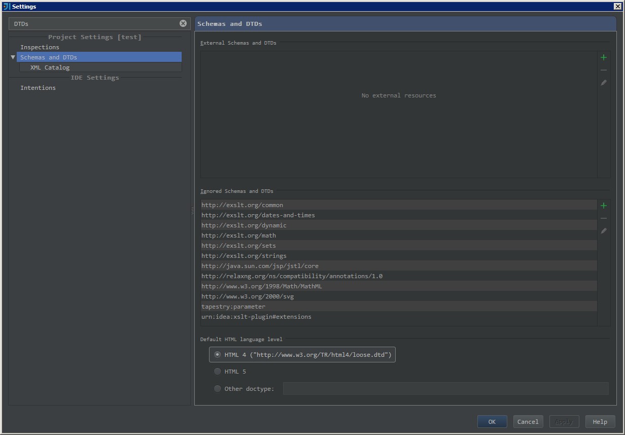The height and width of the screenshot is (435, 625).
Task: Click the remove icon beside Ignored Schemas list
Action: [604, 218]
